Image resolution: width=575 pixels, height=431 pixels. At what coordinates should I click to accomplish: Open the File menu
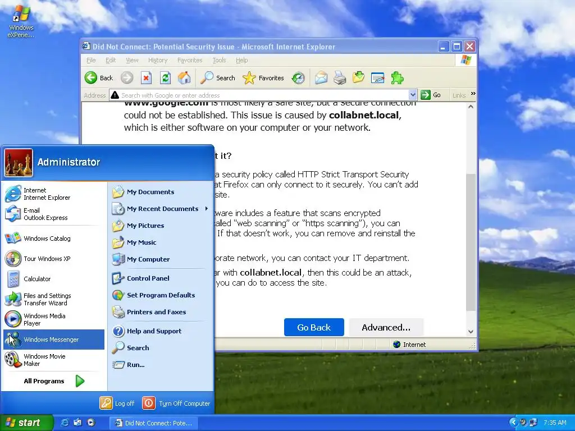[91, 60]
